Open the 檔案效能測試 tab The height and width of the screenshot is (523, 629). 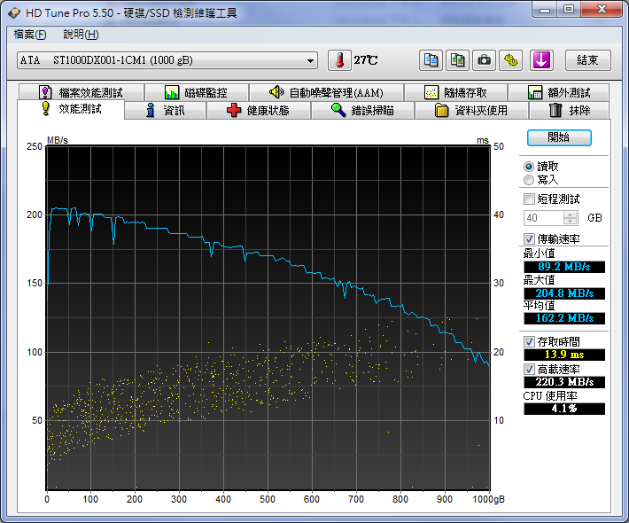[82, 93]
